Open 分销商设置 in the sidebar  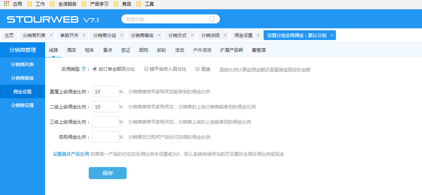pos(22,105)
